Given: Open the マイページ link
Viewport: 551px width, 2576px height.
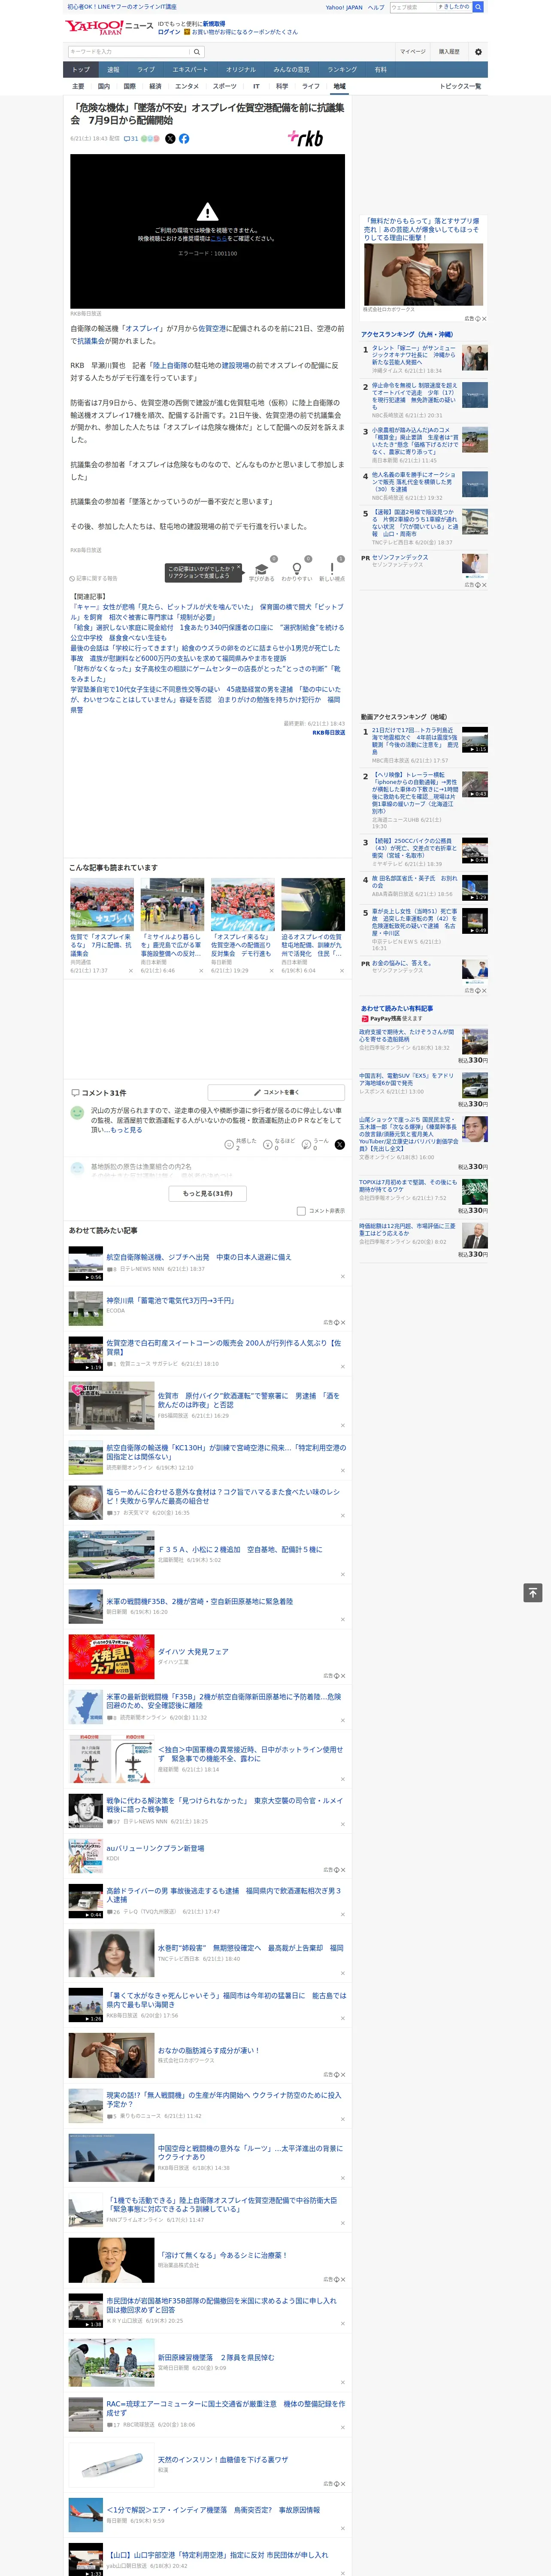Looking at the screenshot, I should pyautogui.click(x=413, y=51).
